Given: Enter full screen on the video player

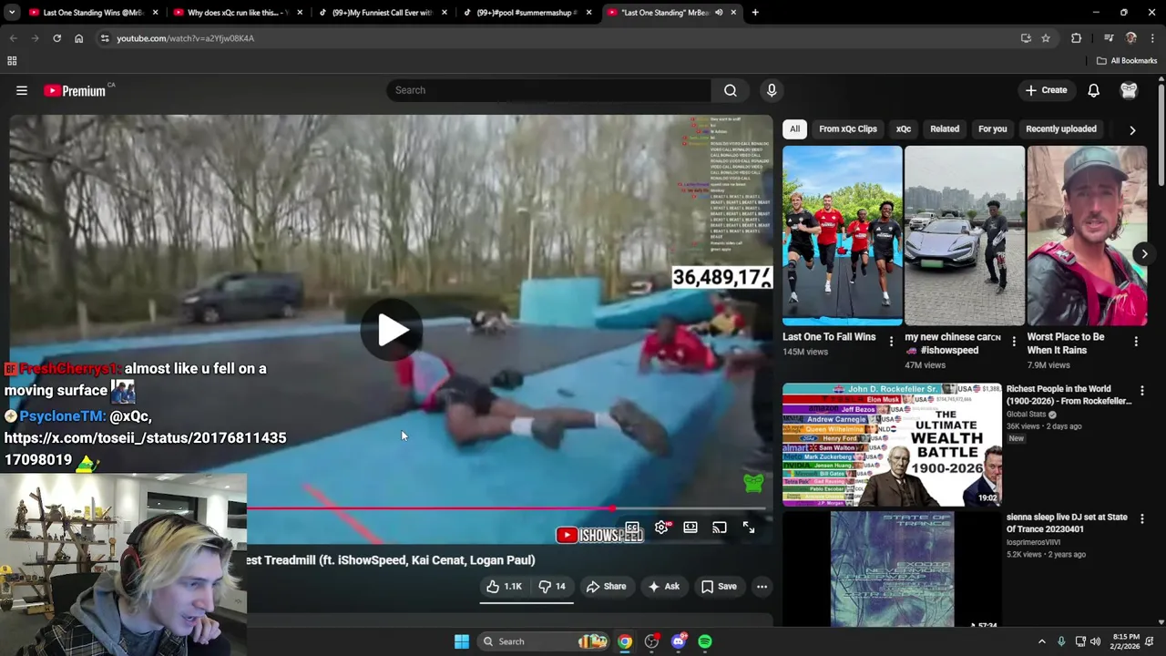Looking at the screenshot, I should (749, 528).
